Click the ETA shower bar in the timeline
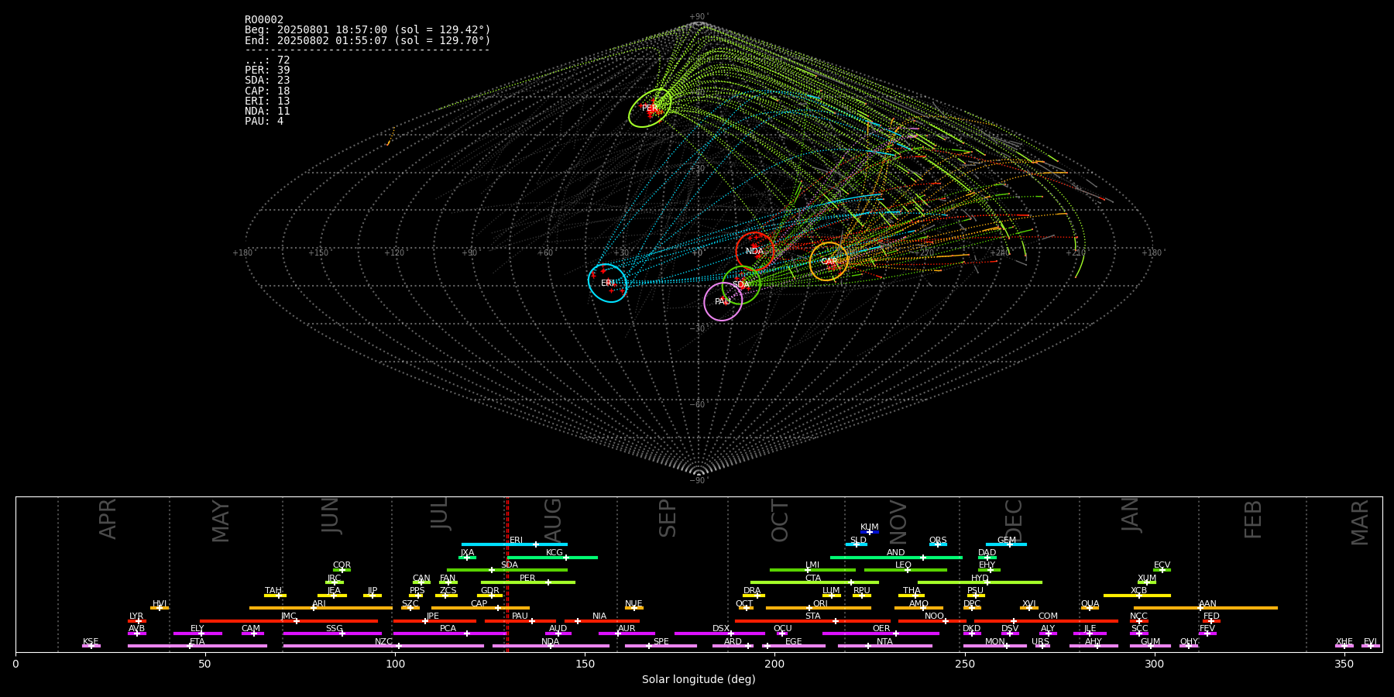This screenshot has width=1394, height=697. coord(197,646)
